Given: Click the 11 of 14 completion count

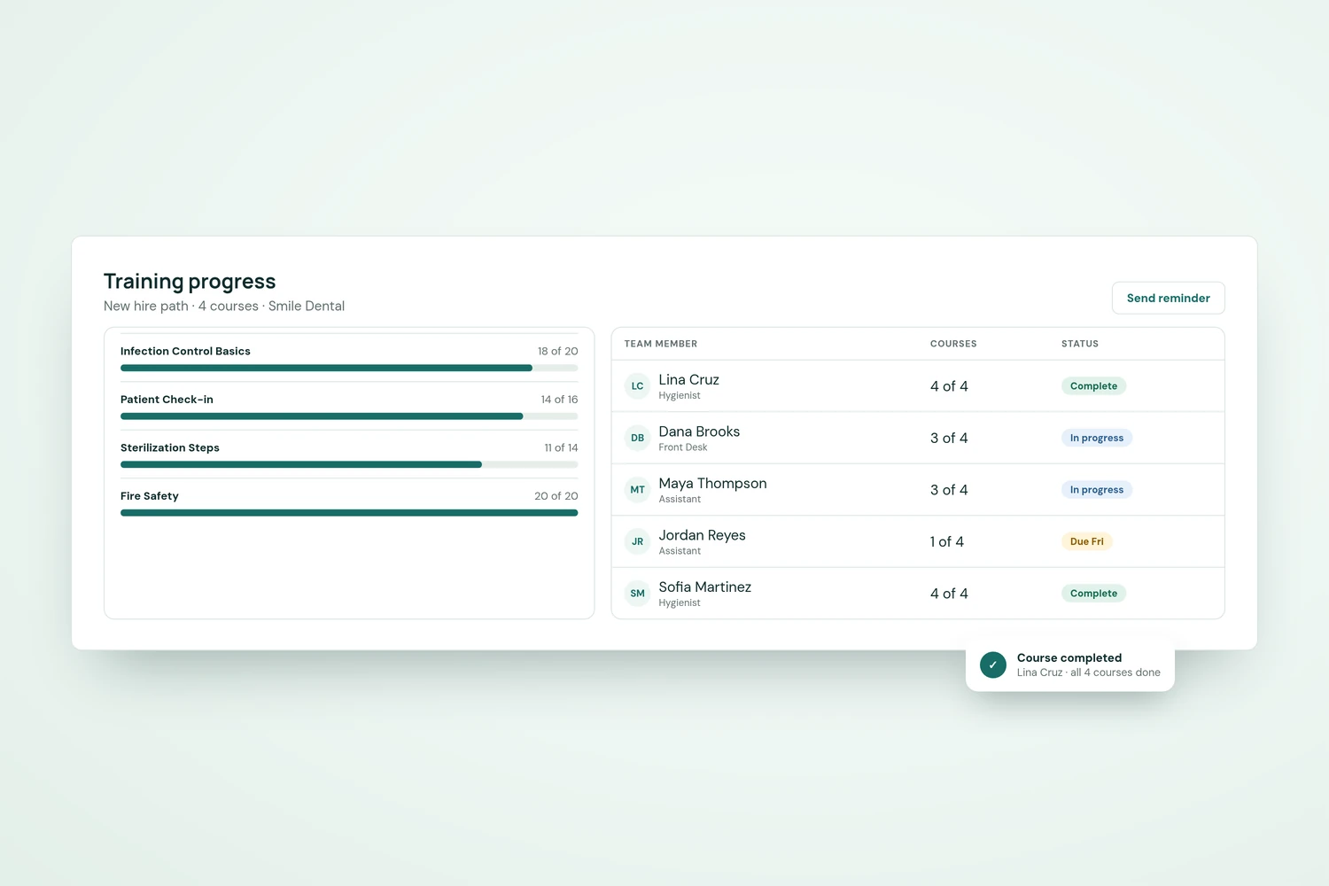Looking at the screenshot, I should 561,447.
